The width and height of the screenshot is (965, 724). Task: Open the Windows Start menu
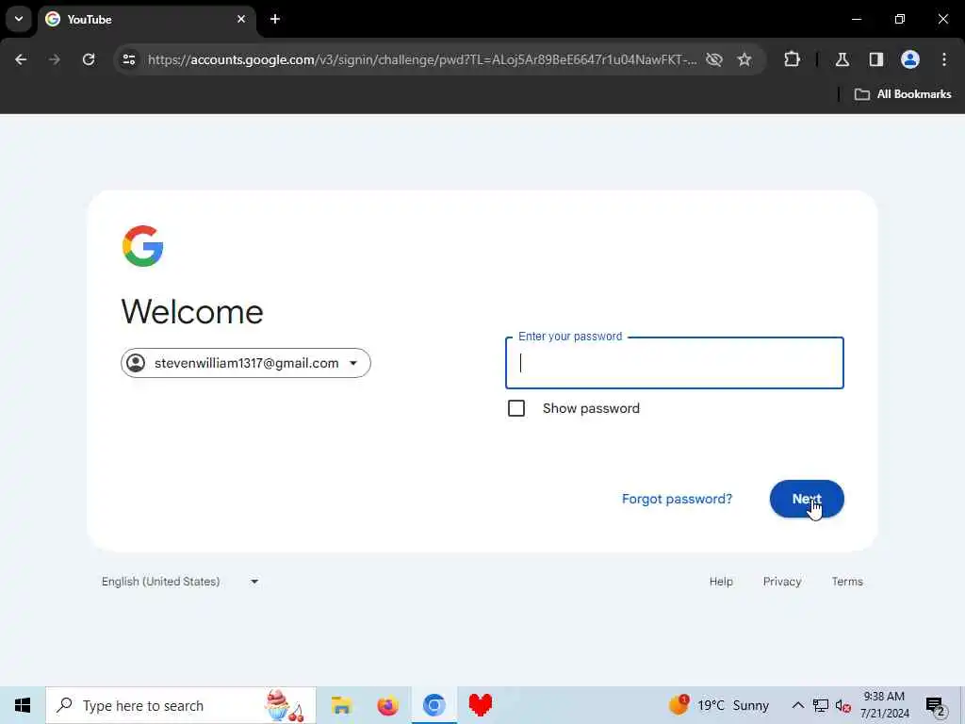[23, 705]
